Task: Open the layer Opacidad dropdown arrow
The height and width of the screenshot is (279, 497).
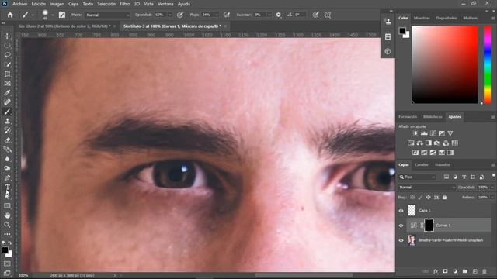Action: [x=492, y=188]
